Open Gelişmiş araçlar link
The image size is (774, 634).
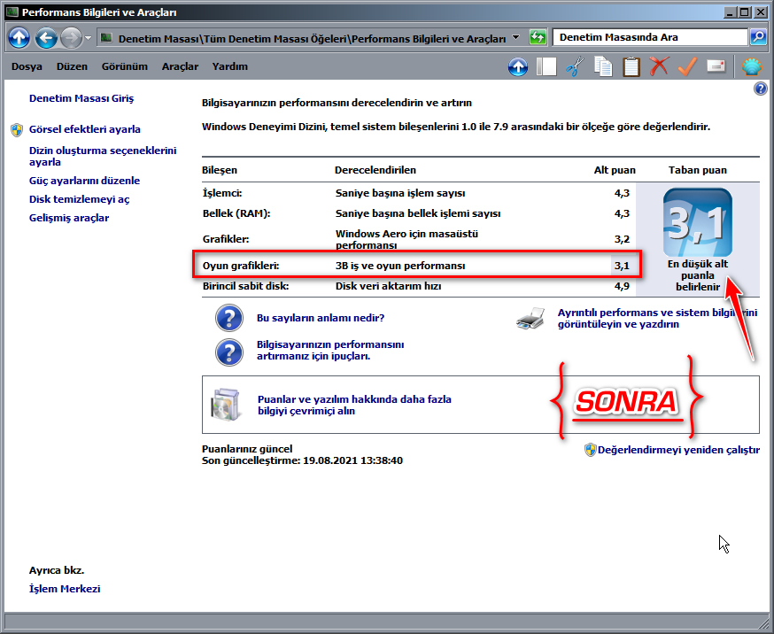[69, 218]
